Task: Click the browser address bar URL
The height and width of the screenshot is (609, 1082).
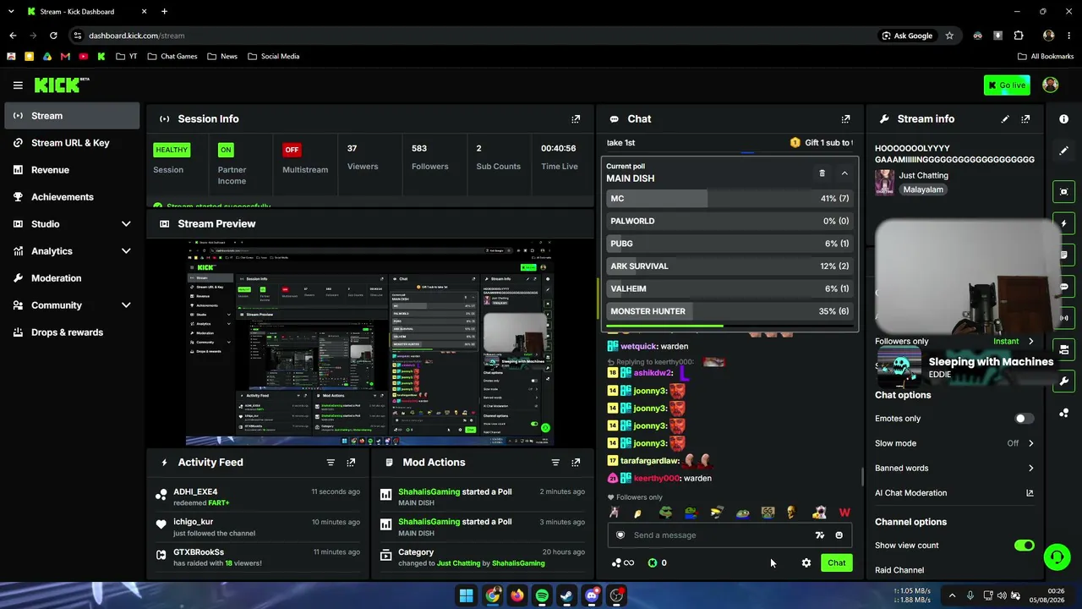Action: click(136, 36)
